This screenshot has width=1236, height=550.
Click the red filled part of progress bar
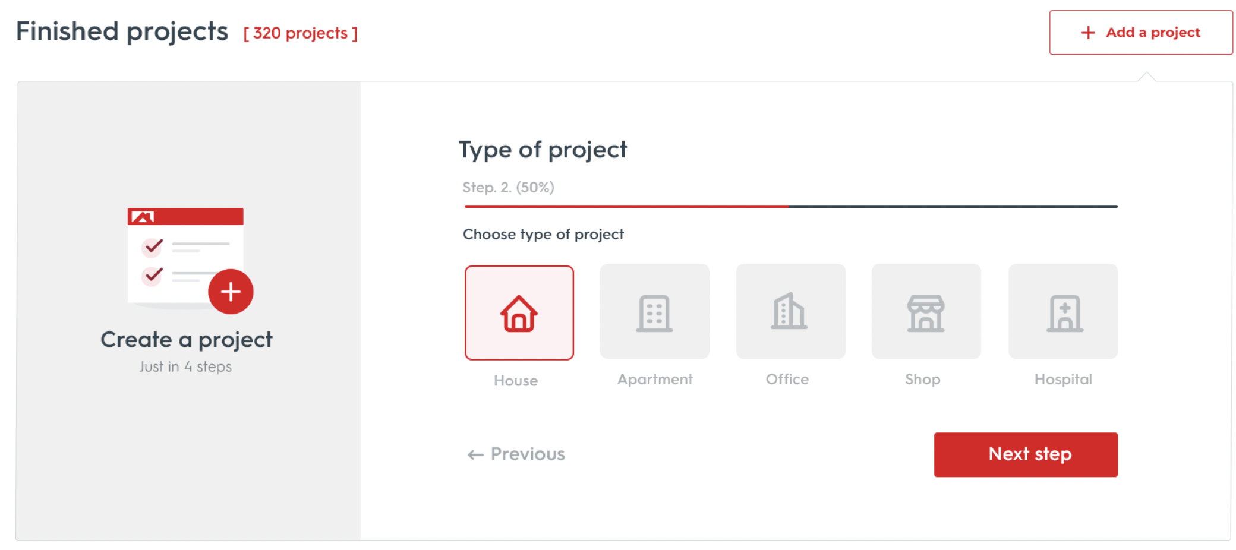(x=626, y=206)
